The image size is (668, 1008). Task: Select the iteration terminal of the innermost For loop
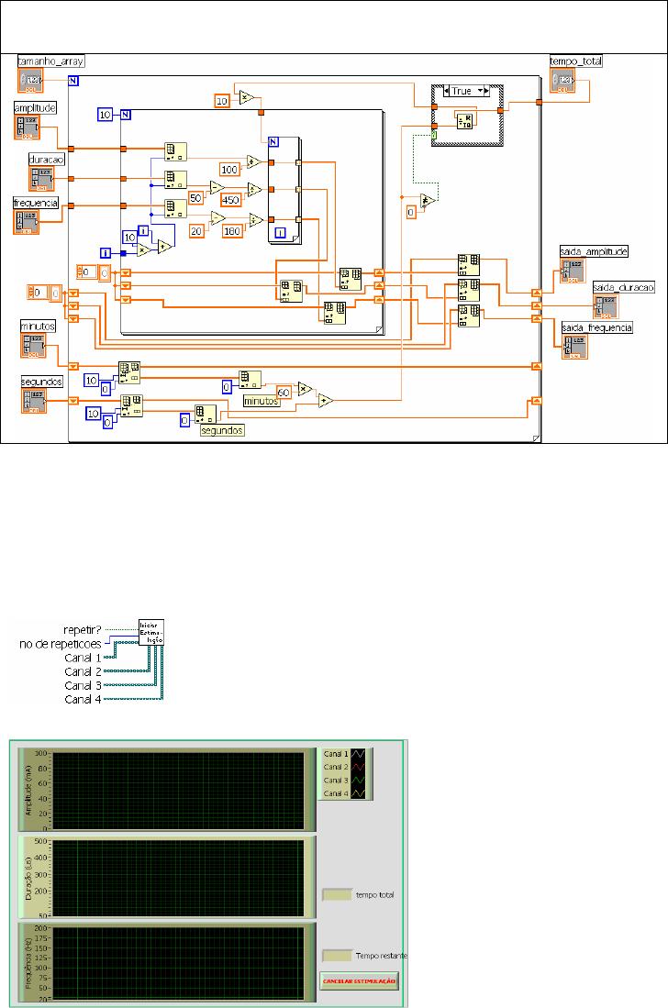click(280, 233)
